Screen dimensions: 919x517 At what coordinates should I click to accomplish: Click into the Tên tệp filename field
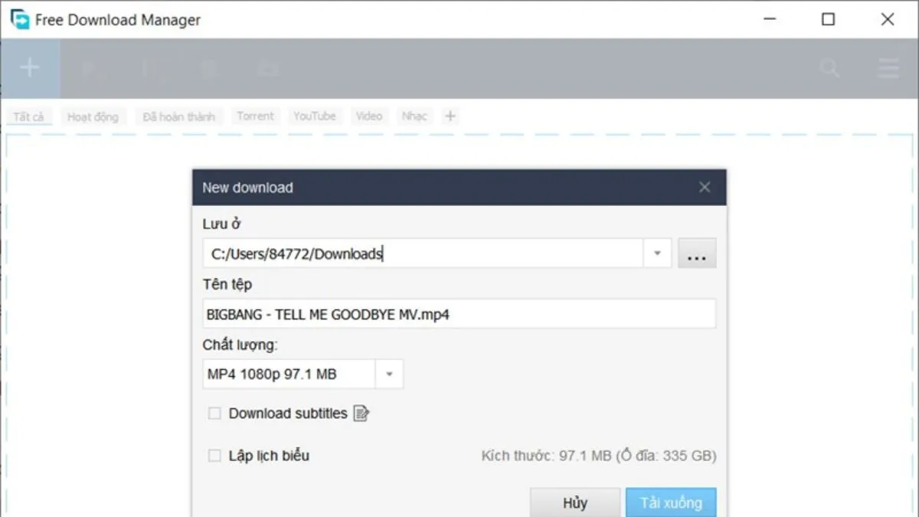pyautogui.click(x=458, y=314)
